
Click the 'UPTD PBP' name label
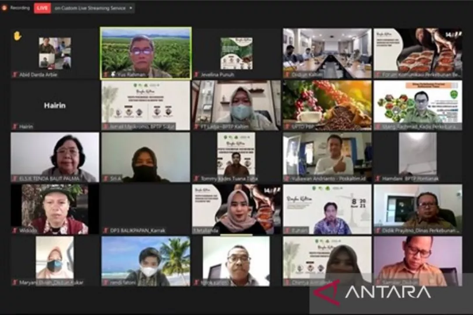coord(303,126)
